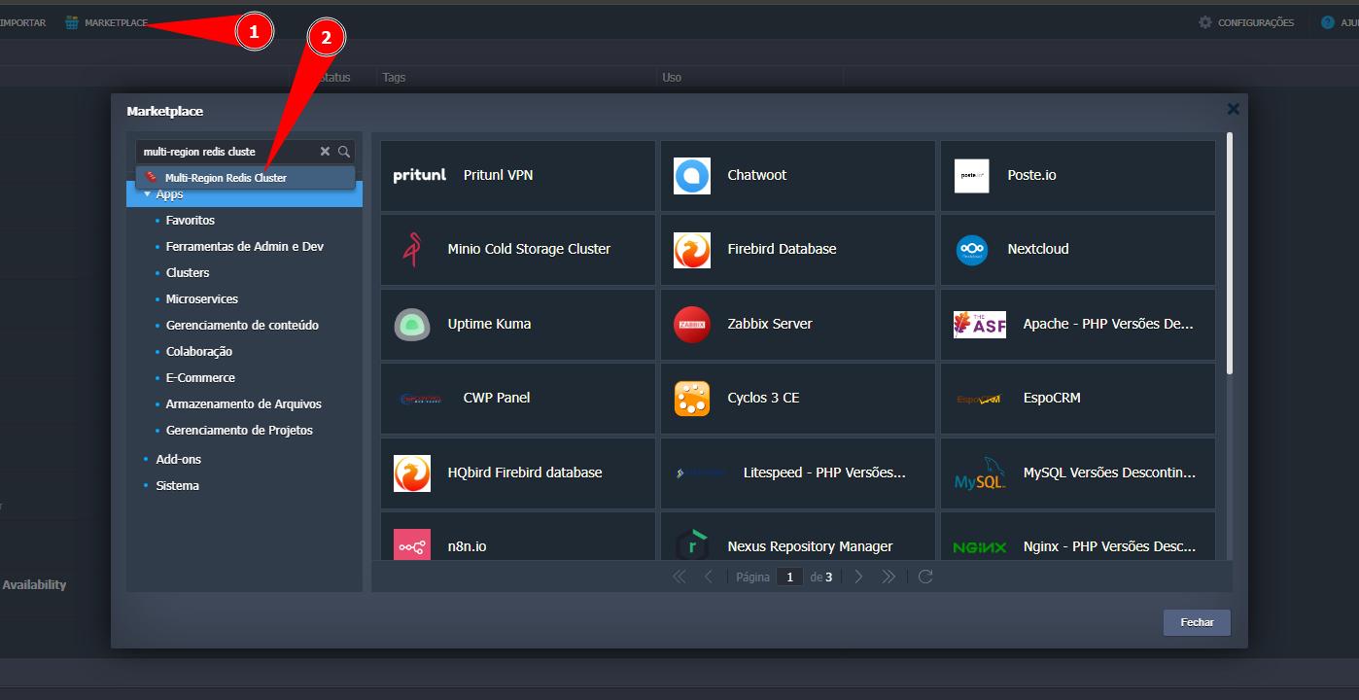The width and height of the screenshot is (1359, 700).
Task: Select Multi-Region Redis Cluster suggestion
Action: pos(226,178)
